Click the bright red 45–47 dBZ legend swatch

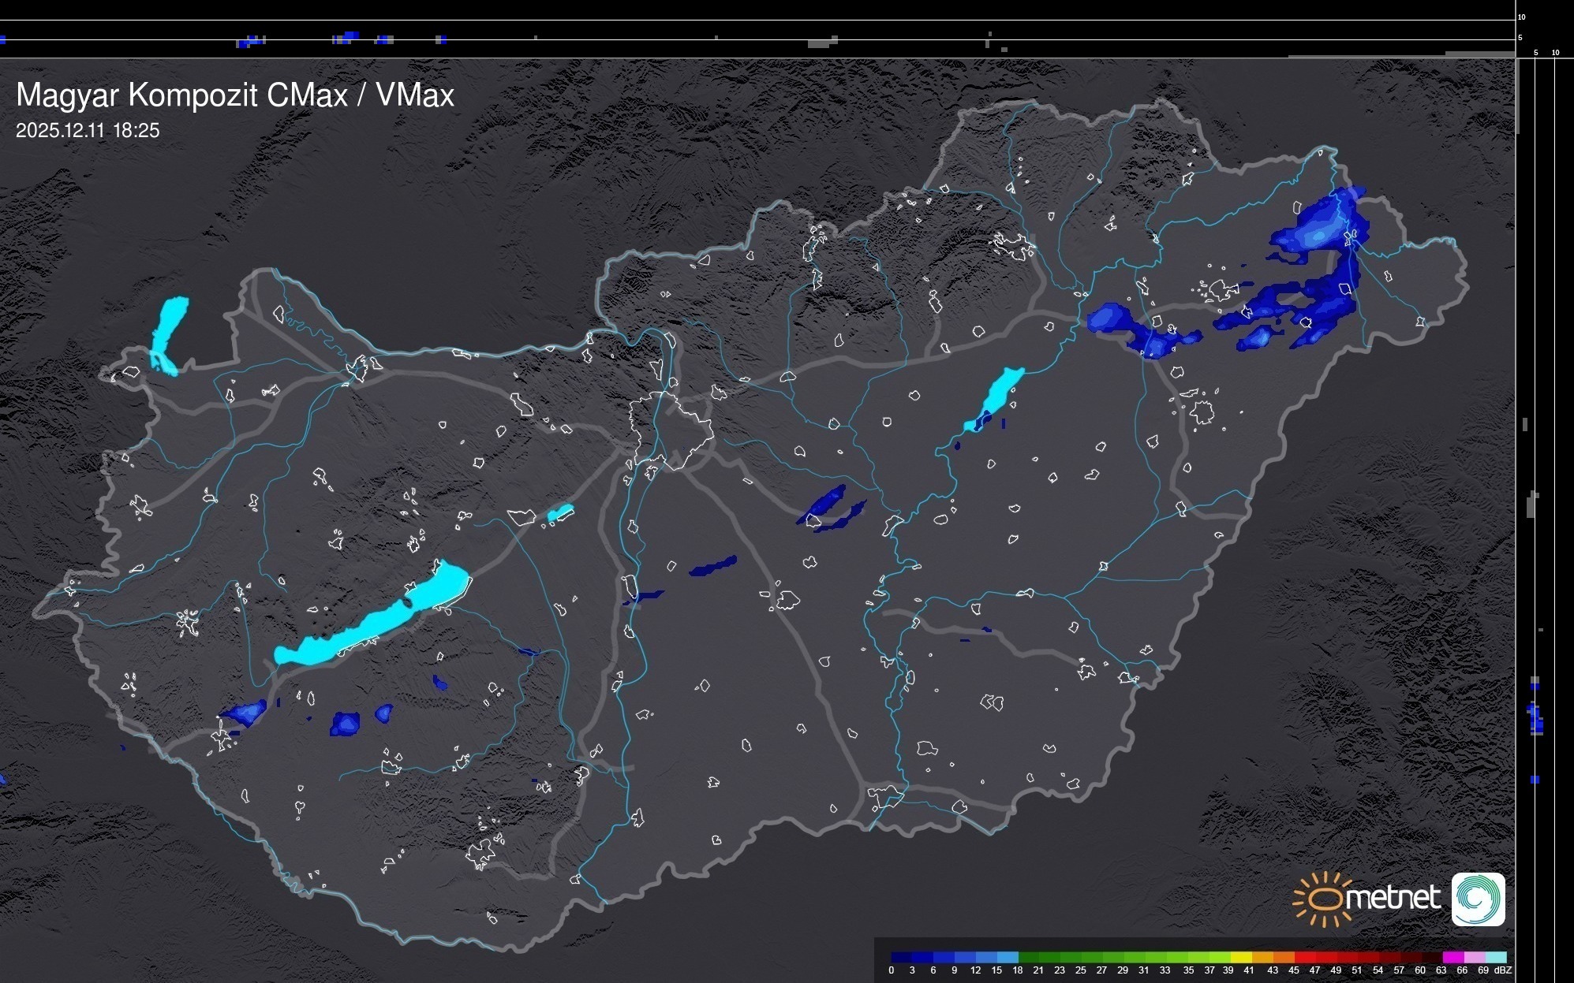point(1303,957)
